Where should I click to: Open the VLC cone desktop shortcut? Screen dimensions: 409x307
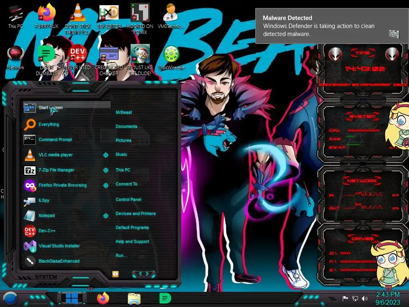(x=78, y=19)
